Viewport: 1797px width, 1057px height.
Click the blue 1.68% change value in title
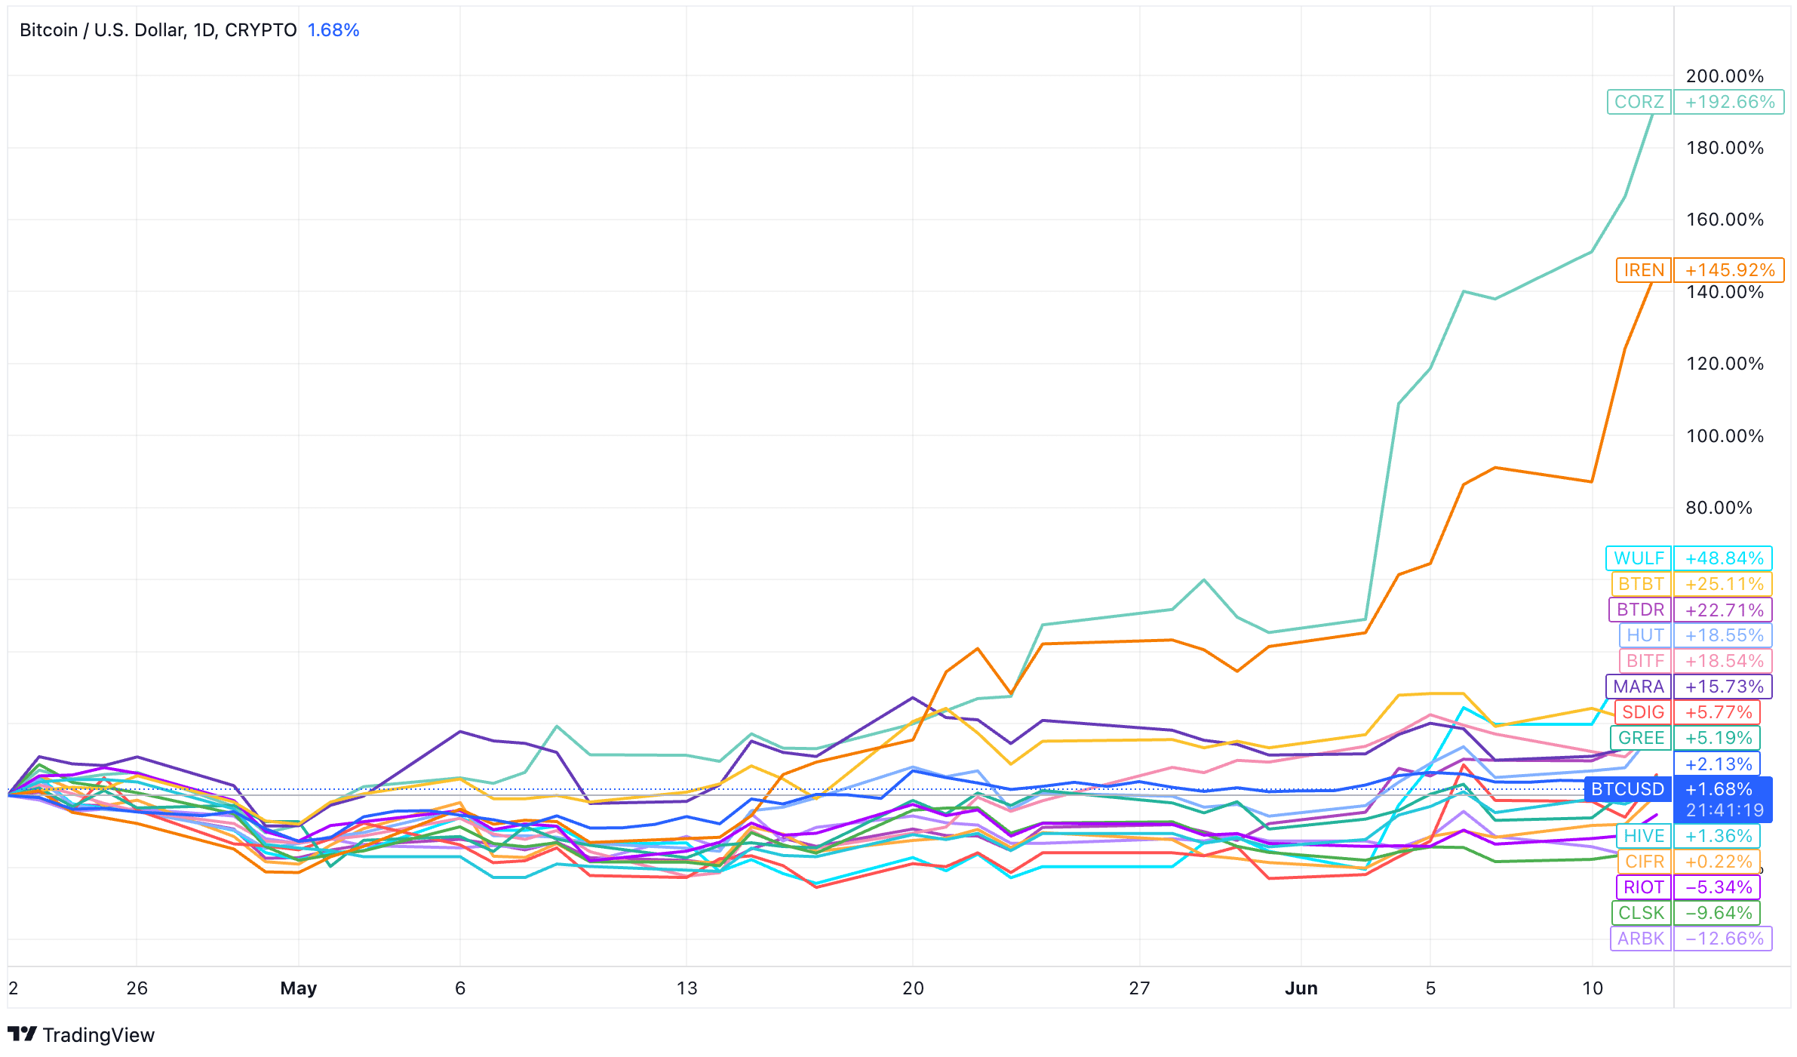tap(333, 30)
